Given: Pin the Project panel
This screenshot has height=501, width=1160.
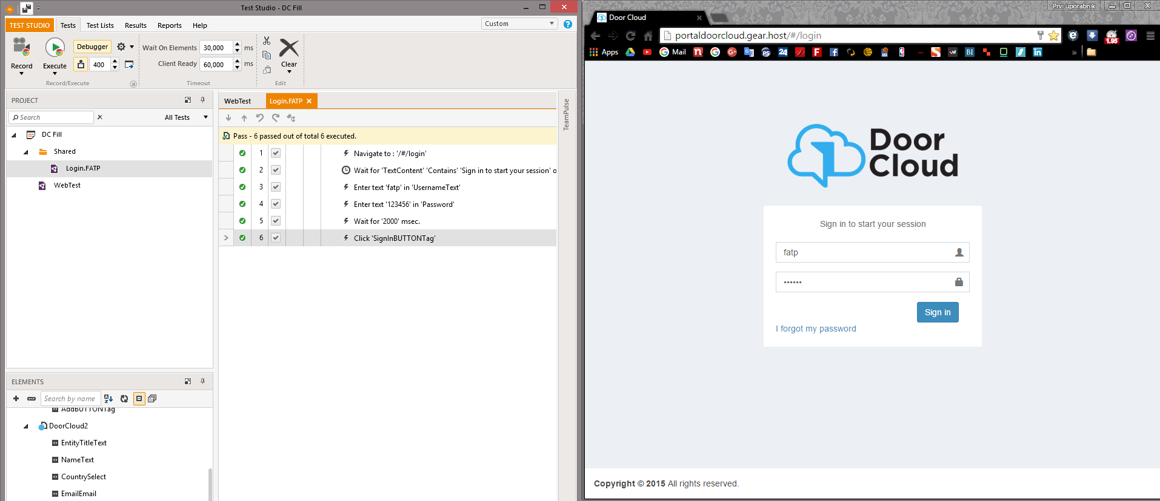Looking at the screenshot, I should (203, 100).
